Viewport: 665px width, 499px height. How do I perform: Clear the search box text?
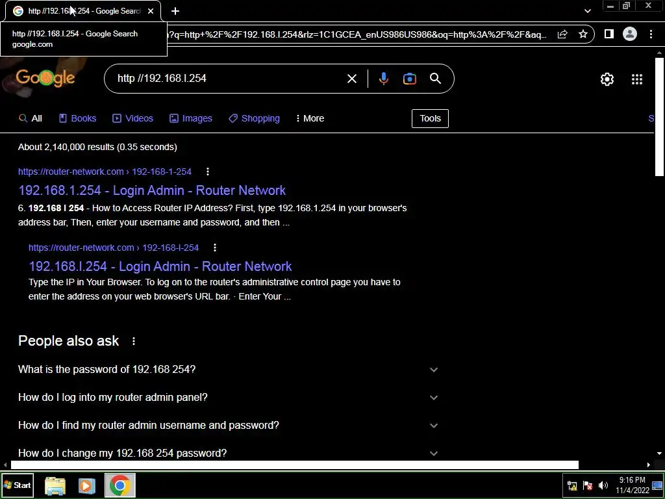[x=351, y=79]
